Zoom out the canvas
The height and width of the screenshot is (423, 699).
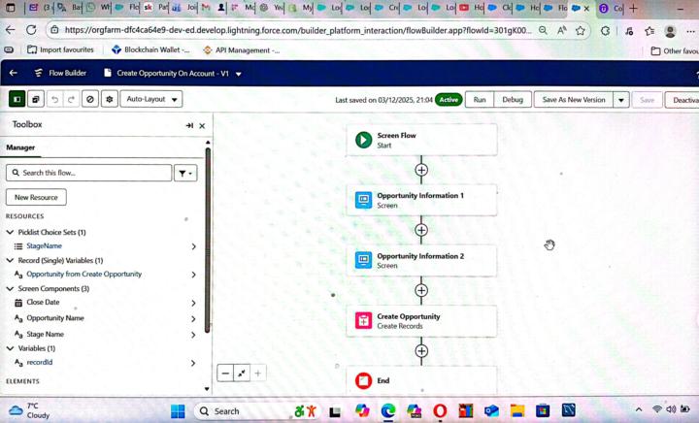pos(225,374)
